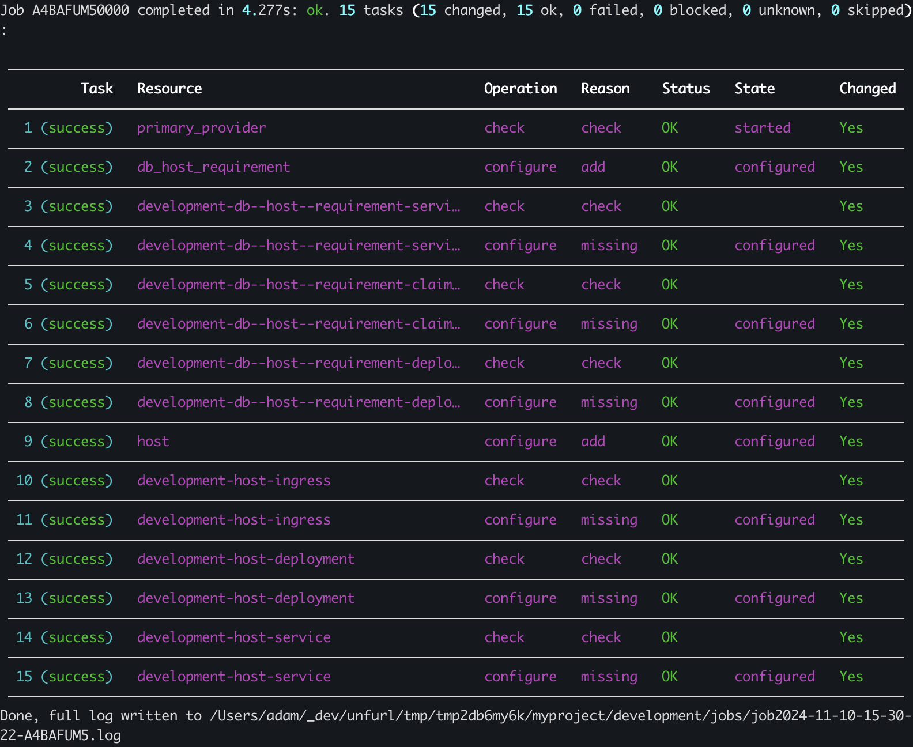Click the truncated requirement-claim resource in task 5
The width and height of the screenshot is (913, 747).
[x=299, y=285]
